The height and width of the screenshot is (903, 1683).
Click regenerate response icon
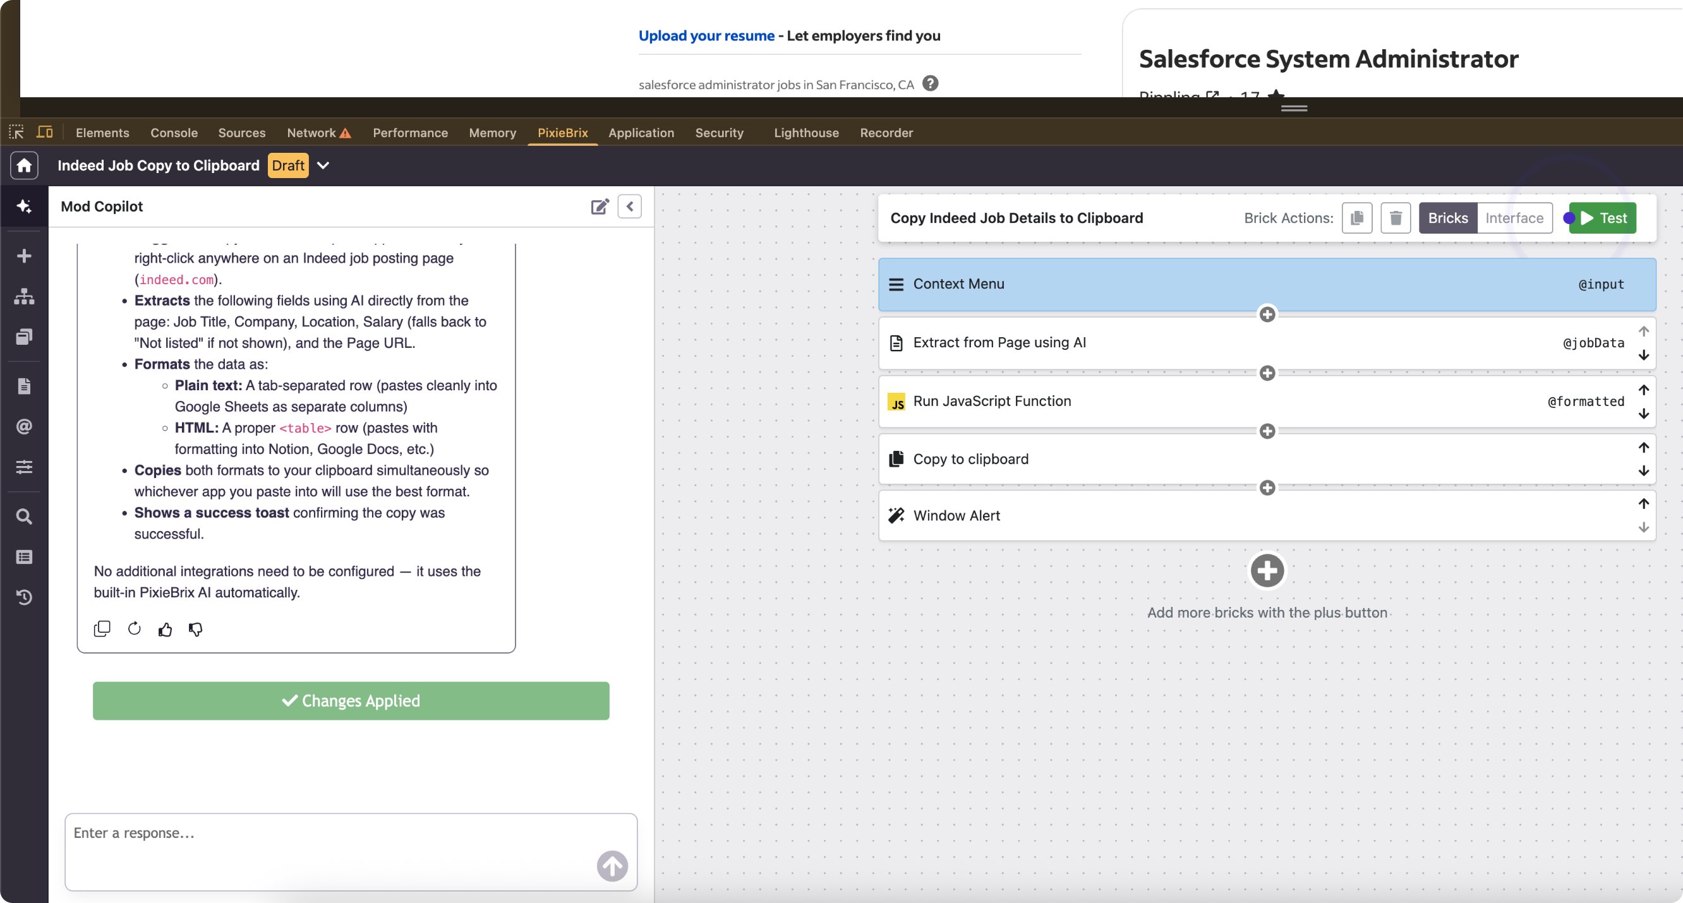(x=134, y=628)
